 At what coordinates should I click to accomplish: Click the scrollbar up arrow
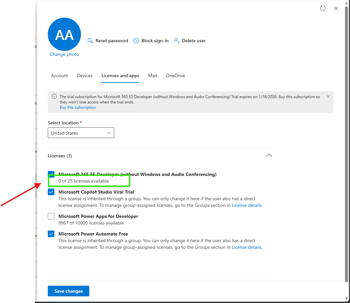(346, 3)
